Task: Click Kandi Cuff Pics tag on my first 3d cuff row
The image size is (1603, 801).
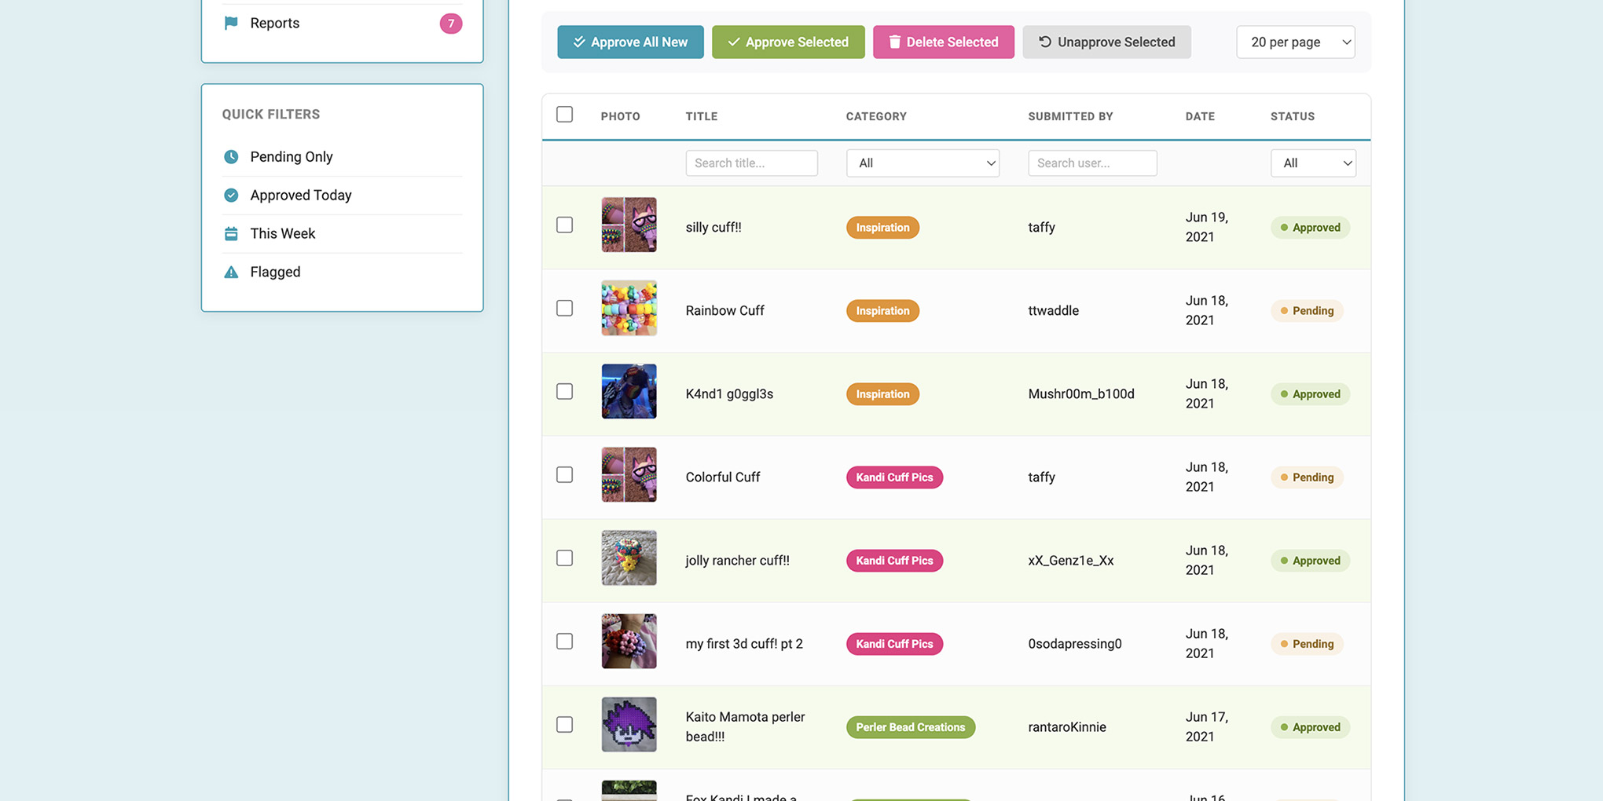Action: pos(894,643)
